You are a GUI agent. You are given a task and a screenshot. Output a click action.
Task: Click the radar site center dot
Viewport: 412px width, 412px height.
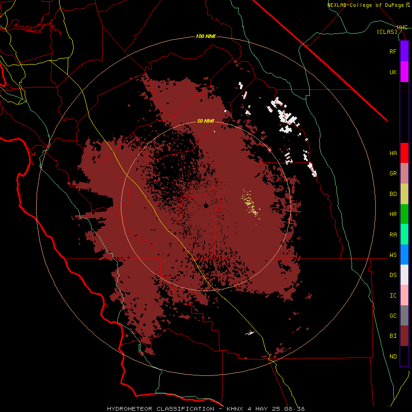(206, 206)
